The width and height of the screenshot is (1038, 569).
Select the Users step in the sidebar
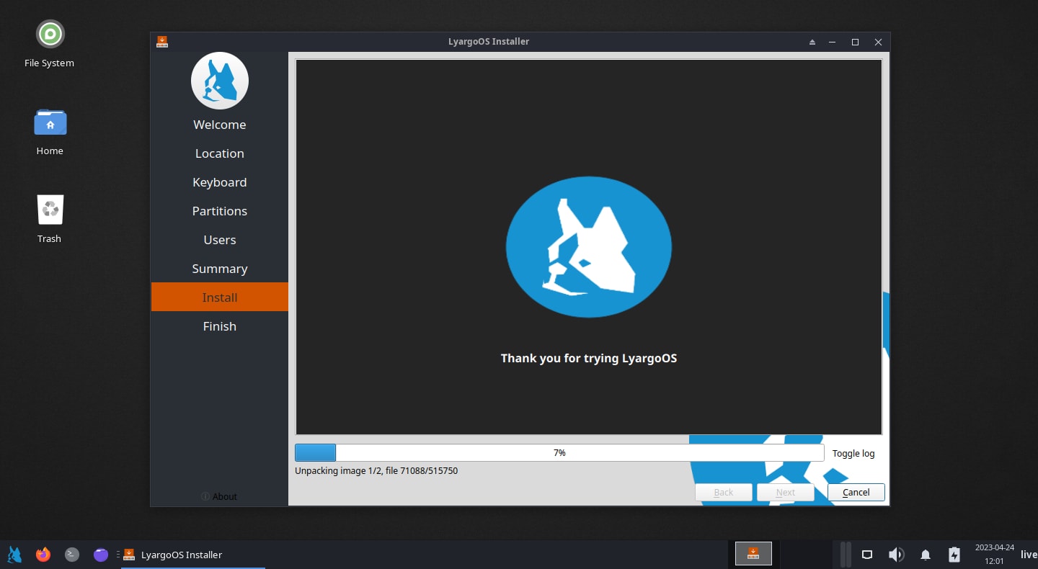point(220,240)
